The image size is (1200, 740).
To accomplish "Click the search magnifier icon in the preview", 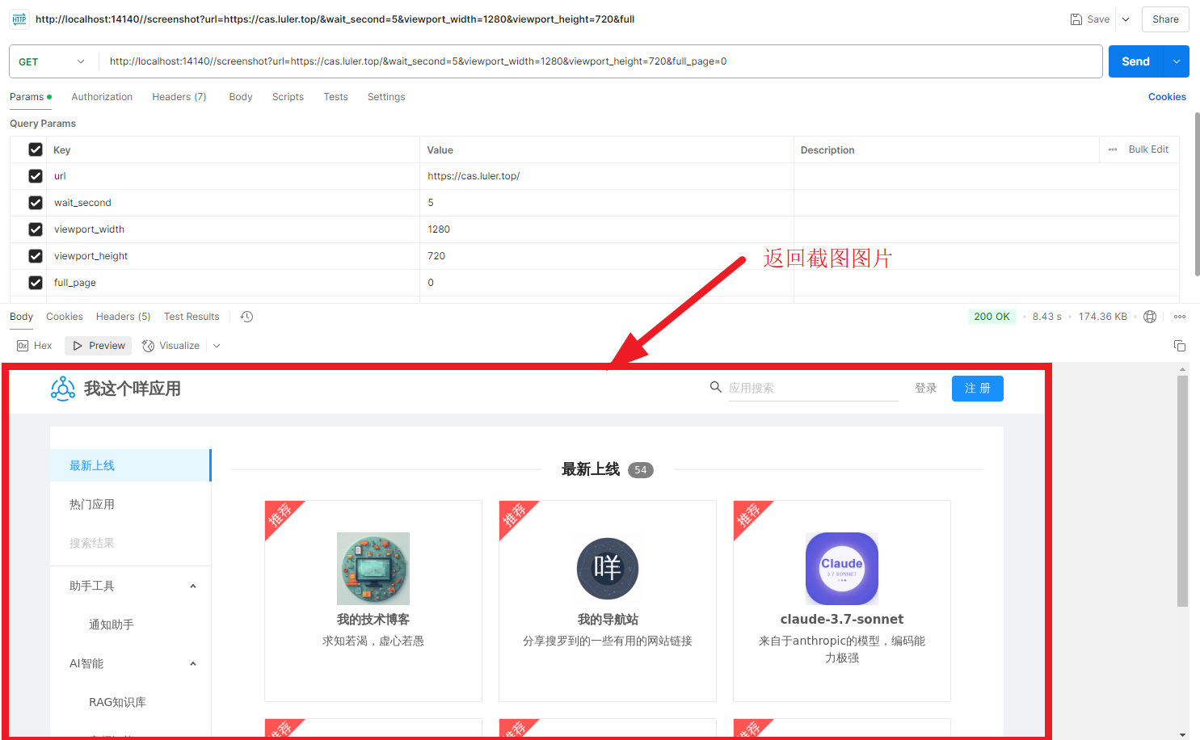I will [x=715, y=387].
